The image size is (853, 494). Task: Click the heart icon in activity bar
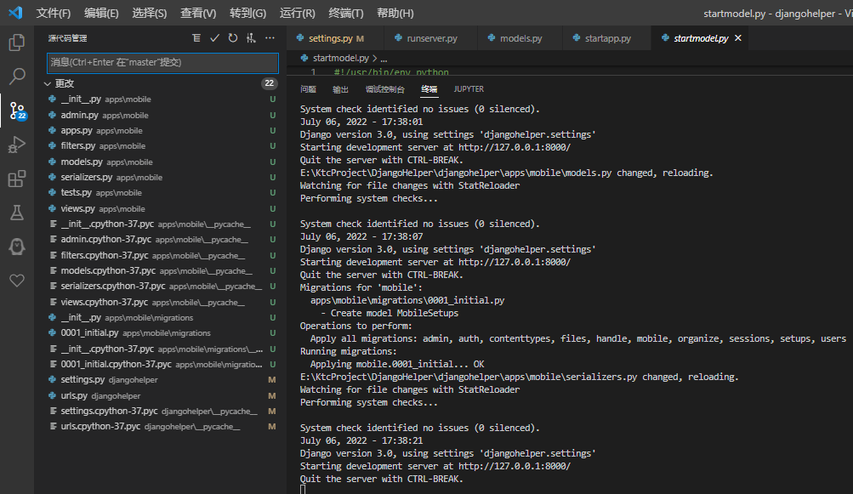coord(16,280)
